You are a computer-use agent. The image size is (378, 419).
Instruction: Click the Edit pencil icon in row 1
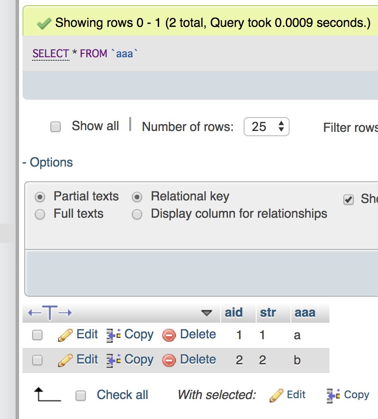click(65, 335)
